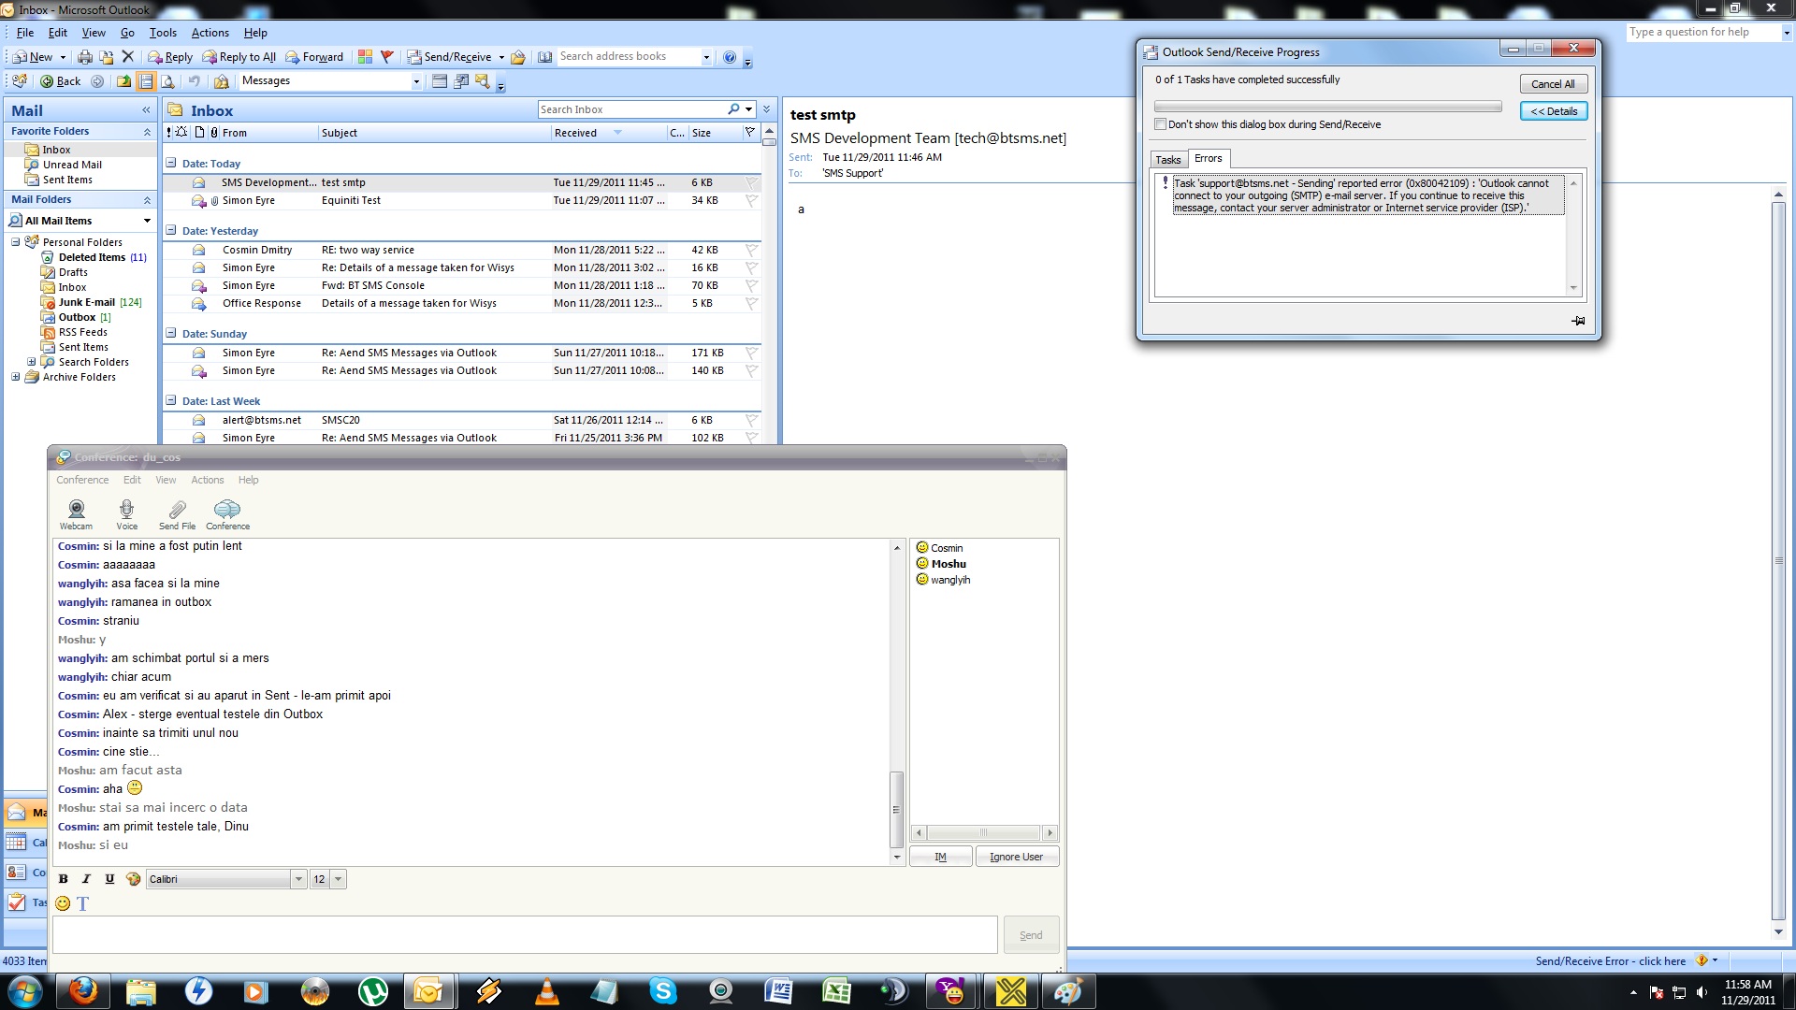Viewport: 1796px width, 1010px height.
Task: Open the Address Book icon
Action: (545, 57)
